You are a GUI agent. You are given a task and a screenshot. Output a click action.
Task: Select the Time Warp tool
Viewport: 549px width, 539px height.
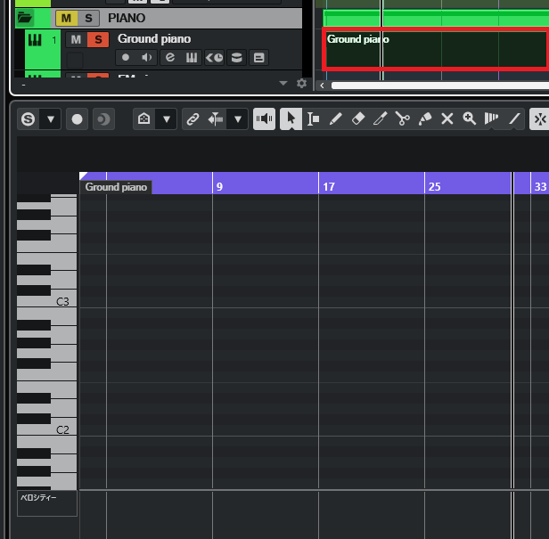point(492,119)
